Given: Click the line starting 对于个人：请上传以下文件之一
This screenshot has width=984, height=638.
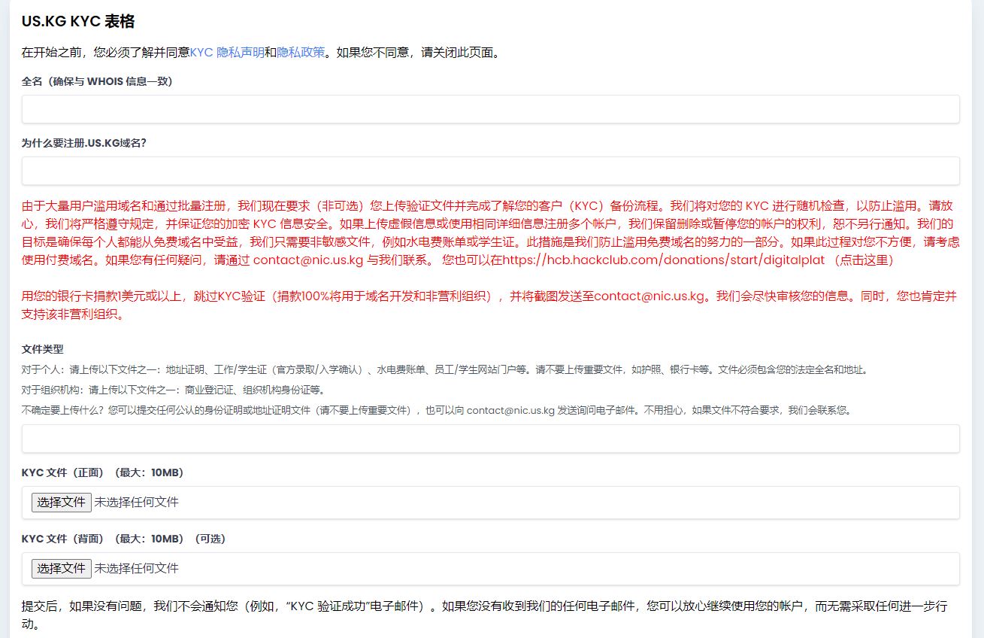Looking at the screenshot, I should (445, 370).
